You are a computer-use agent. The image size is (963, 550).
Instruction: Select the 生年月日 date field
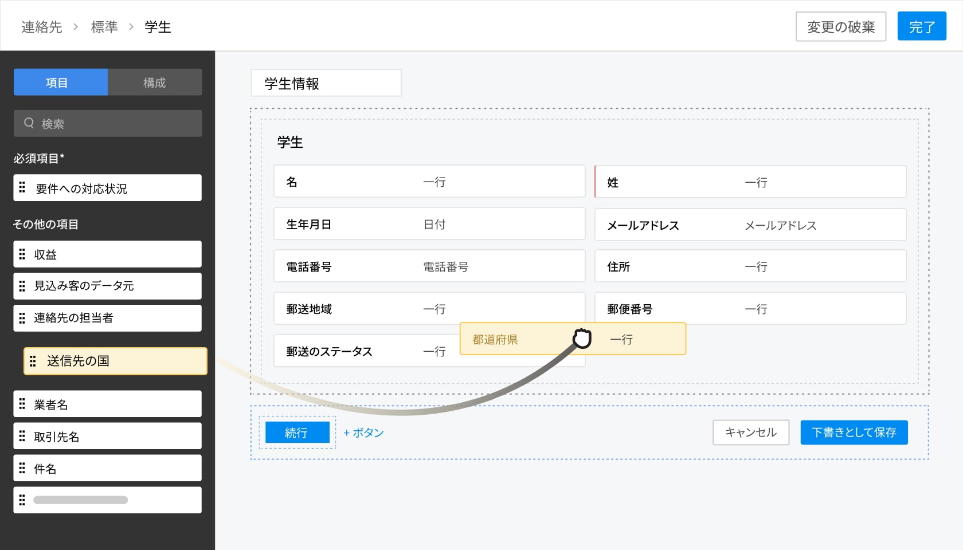[429, 224]
